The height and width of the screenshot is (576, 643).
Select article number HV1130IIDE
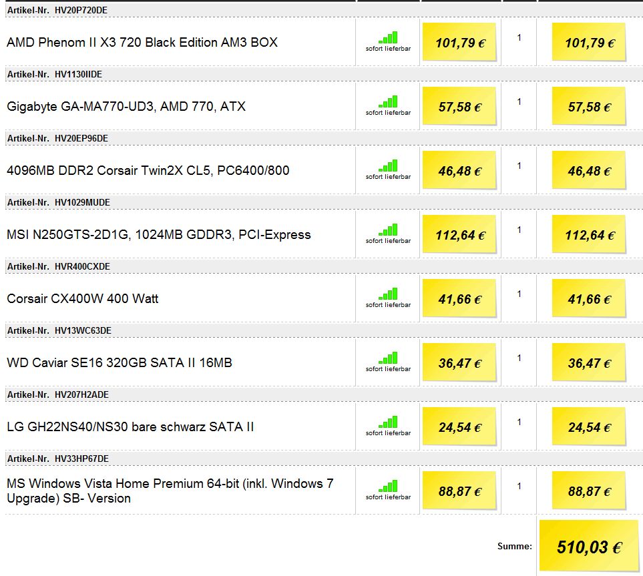[x=78, y=74]
